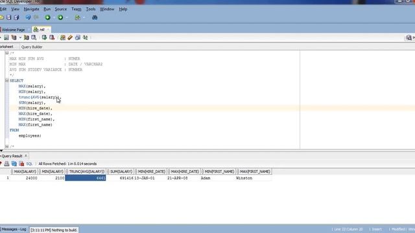Click the MIN(SALARY) column header

coord(52,172)
